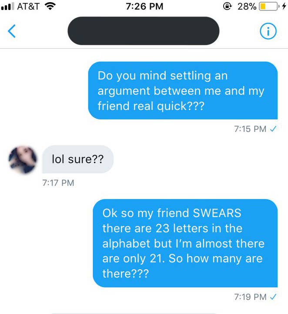Select the "lol sure??" reply bubble
The image size is (288, 314).
[78, 159]
